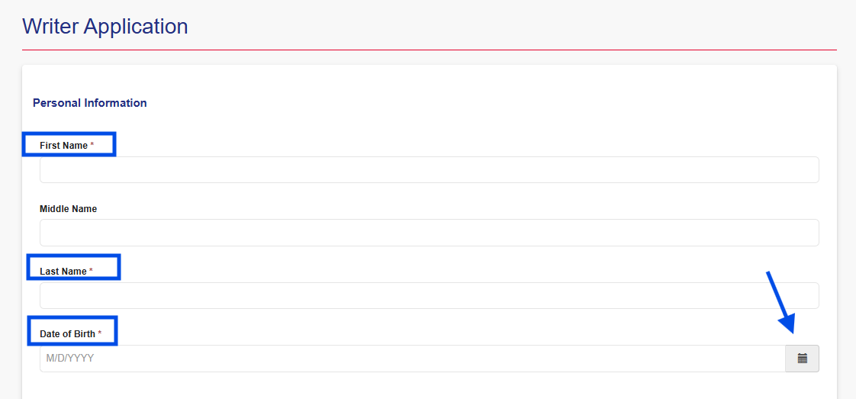The image size is (856, 399).
Task: Select the Last Name input field
Action: 429,296
